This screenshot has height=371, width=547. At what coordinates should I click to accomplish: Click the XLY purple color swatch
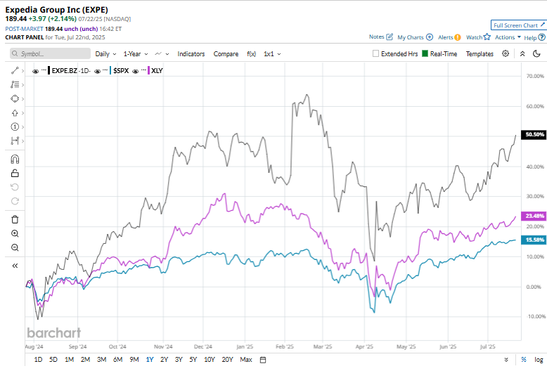point(148,71)
